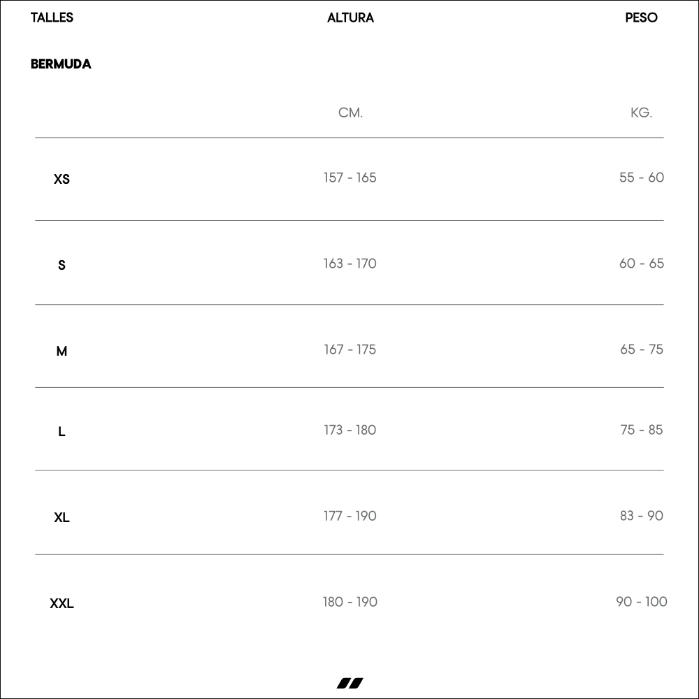This screenshot has width=699, height=699.
Task: Click the L size label
Action: pos(62,431)
